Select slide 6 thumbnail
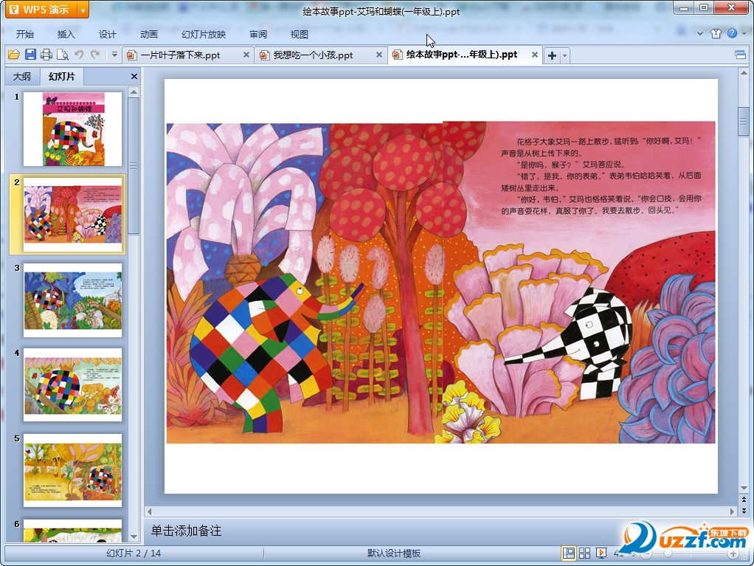Viewport: 754px width, 566px height. tap(72, 531)
